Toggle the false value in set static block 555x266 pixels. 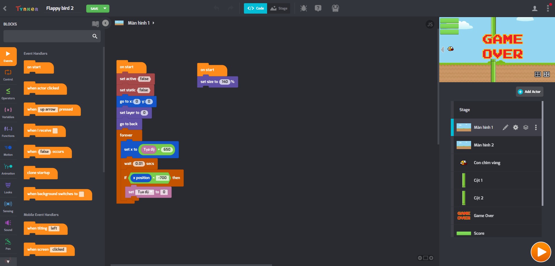[x=144, y=90]
